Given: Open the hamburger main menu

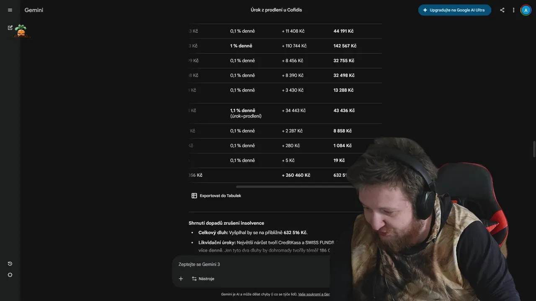Looking at the screenshot, I should pyautogui.click(x=10, y=10).
